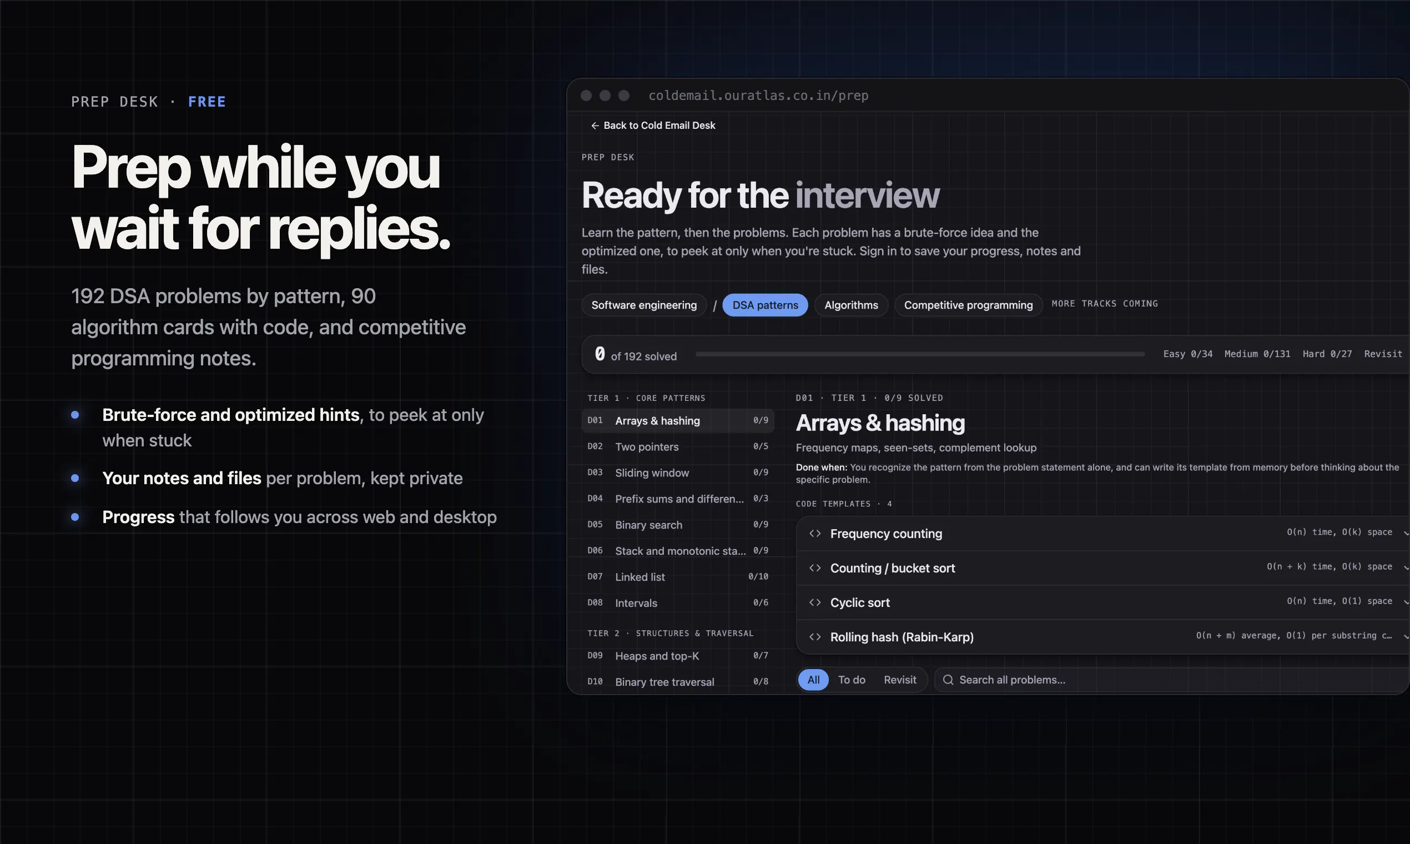Select D08 Intervals pattern

click(x=678, y=603)
